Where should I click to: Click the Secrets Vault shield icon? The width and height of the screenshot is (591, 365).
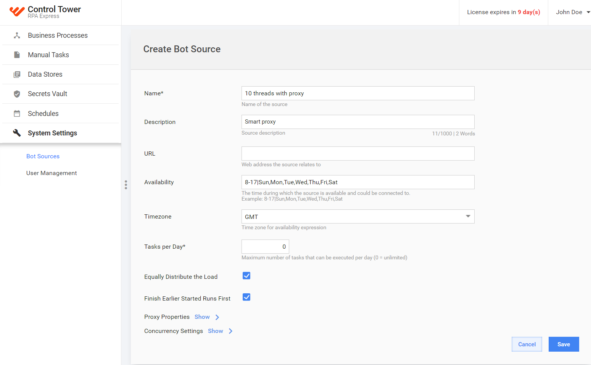(17, 94)
